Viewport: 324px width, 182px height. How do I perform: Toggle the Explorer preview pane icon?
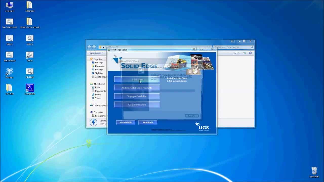[244, 53]
